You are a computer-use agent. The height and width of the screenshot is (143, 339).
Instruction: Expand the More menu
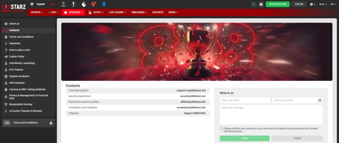[x=173, y=12]
